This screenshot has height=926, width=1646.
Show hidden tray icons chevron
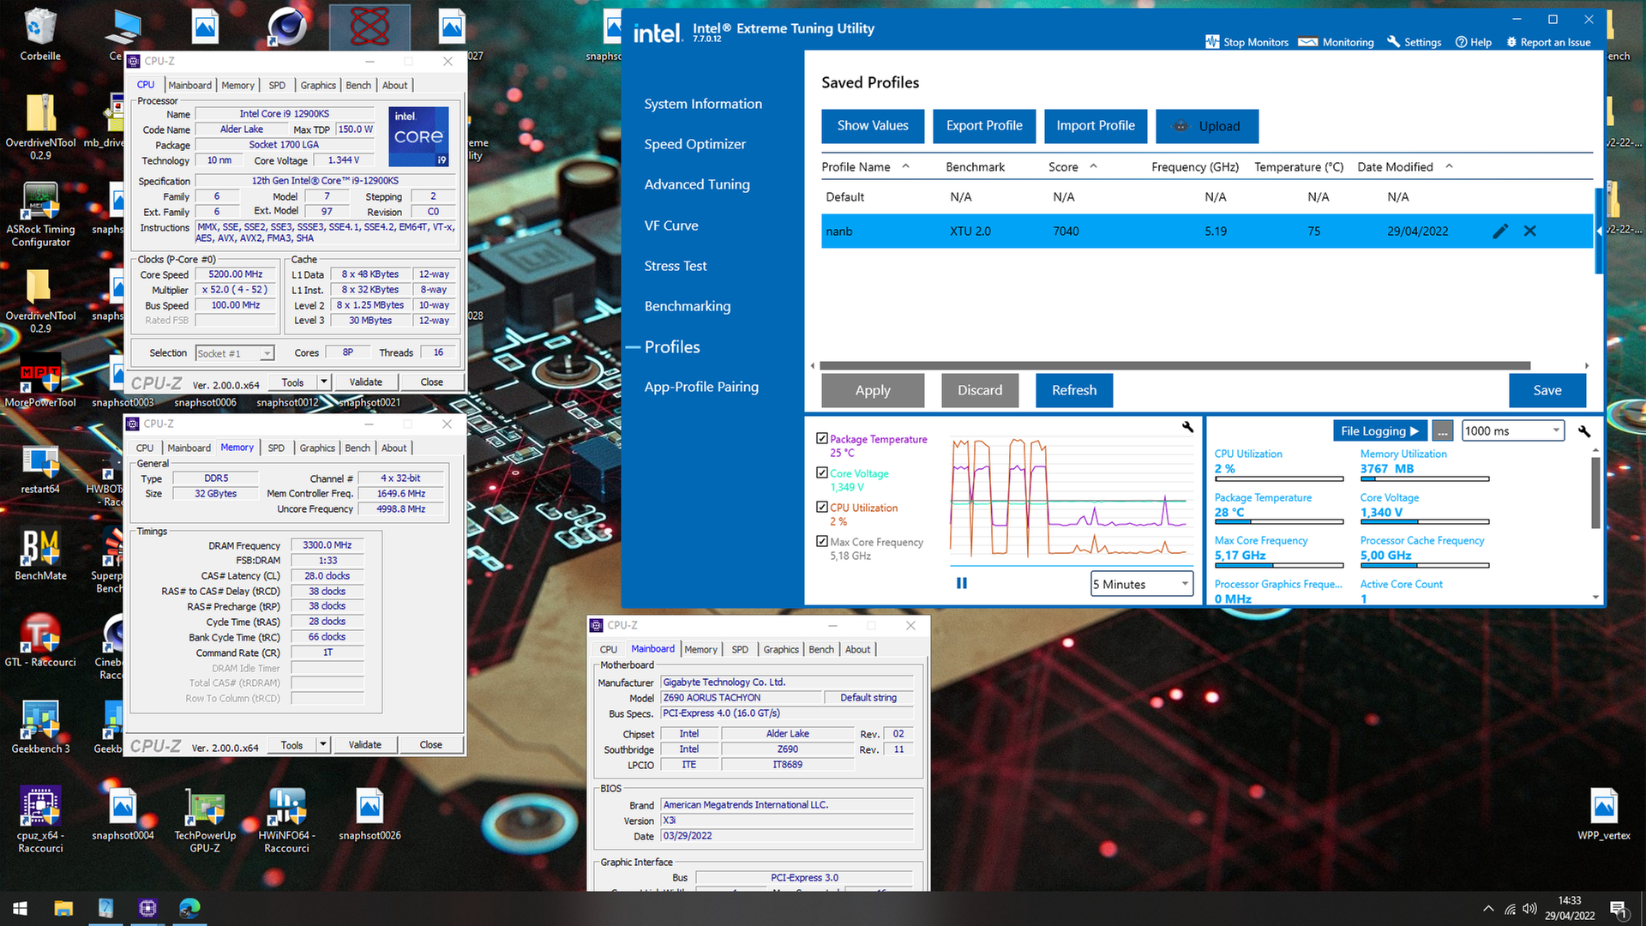(x=1488, y=909)
